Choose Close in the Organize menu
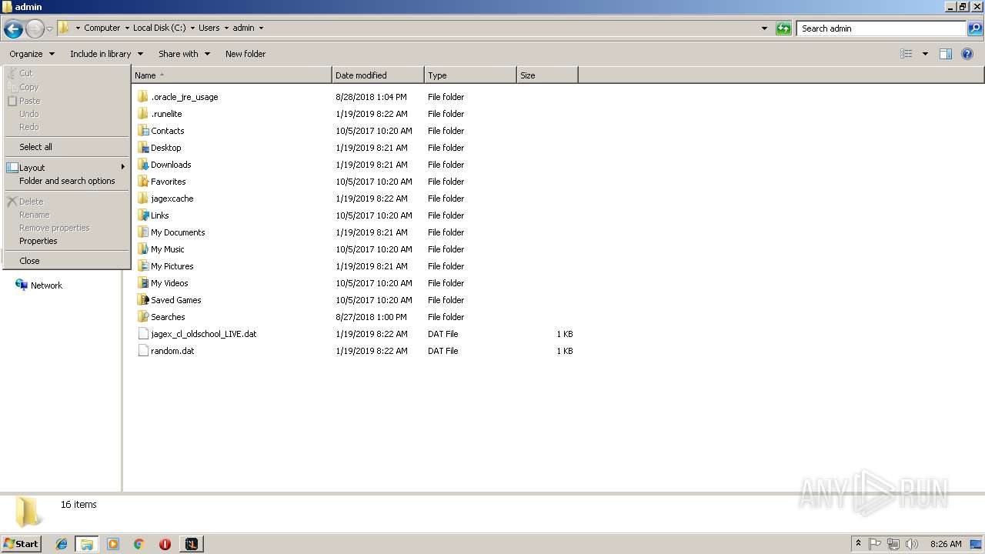985x554 pixels. point(67,261)
